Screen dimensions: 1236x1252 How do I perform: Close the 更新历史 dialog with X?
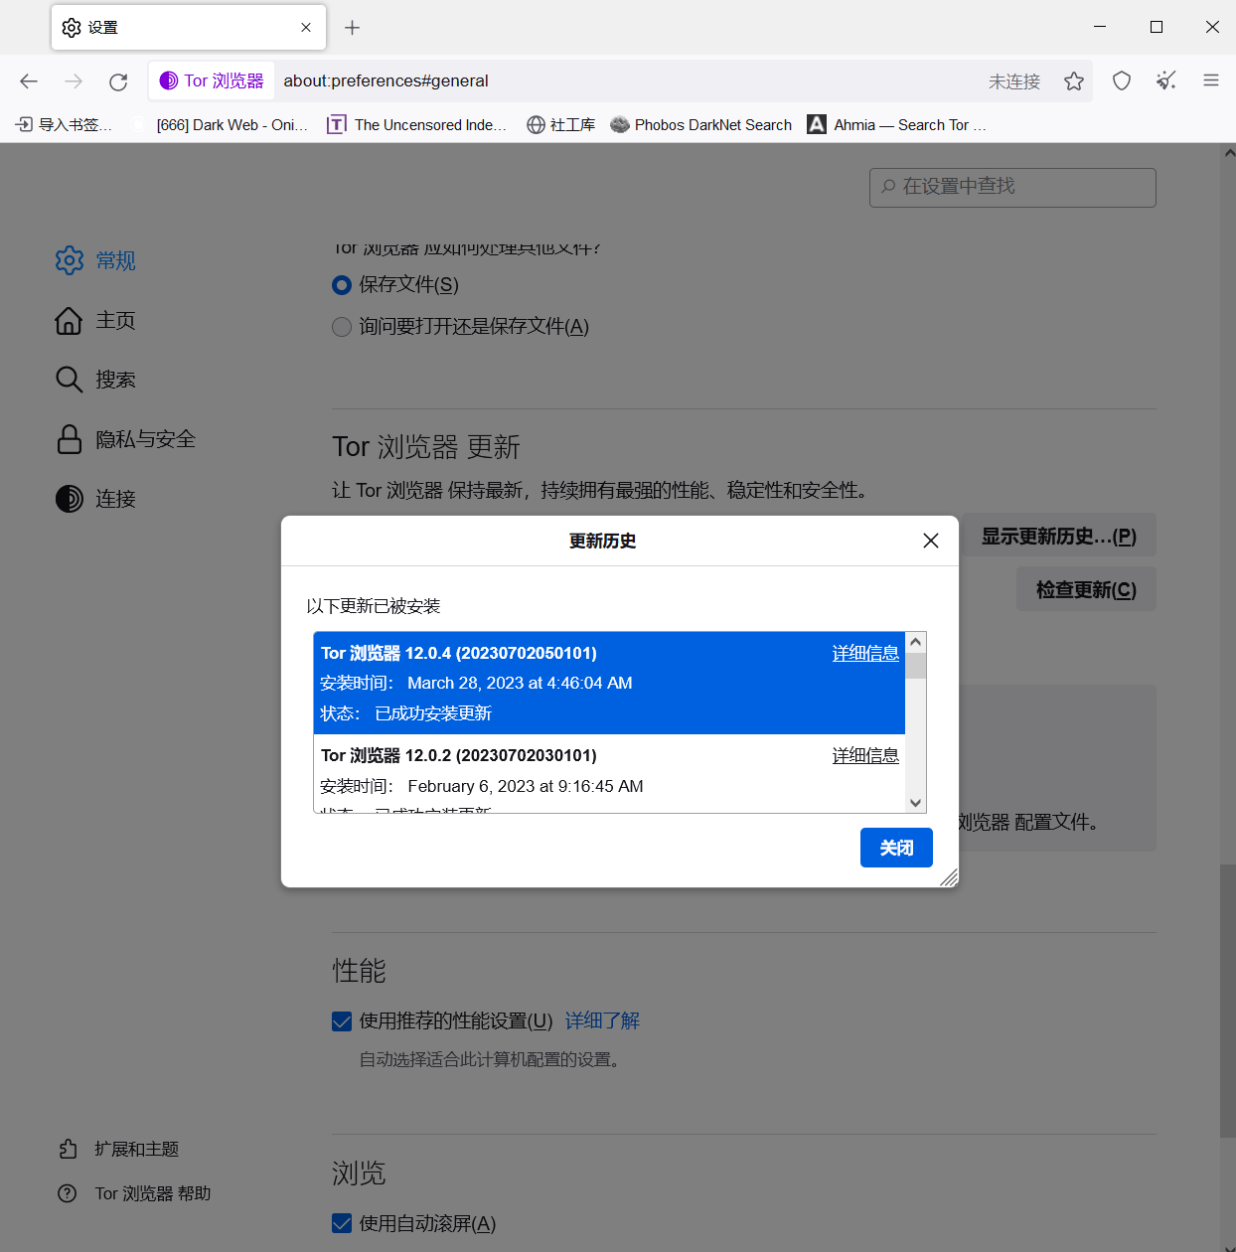click(931, 541)
